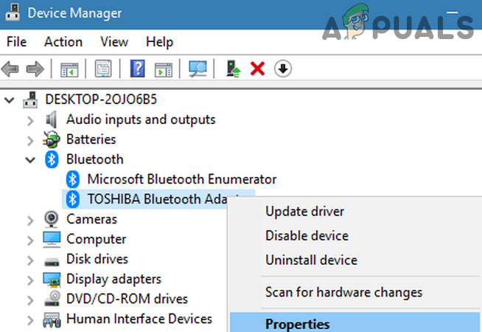The width and height of the screenshot is (482, 332).
Task: Click the Update device driver toolbar icon
Action: [x=234, y=69]
